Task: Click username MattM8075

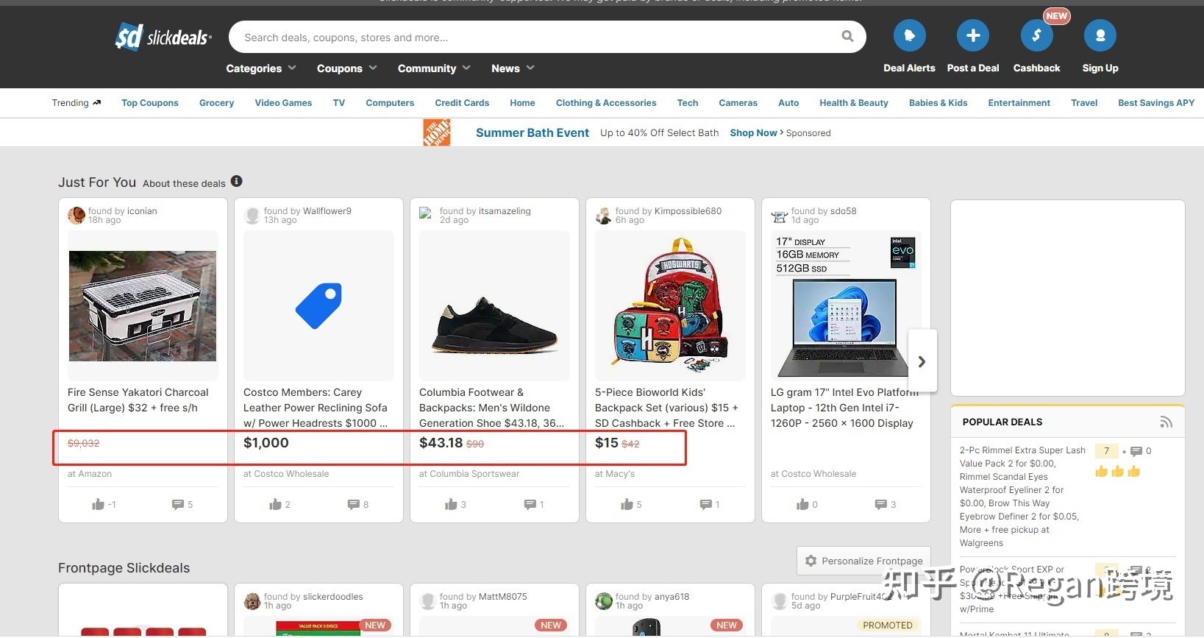Action: [x=503, y=596]
